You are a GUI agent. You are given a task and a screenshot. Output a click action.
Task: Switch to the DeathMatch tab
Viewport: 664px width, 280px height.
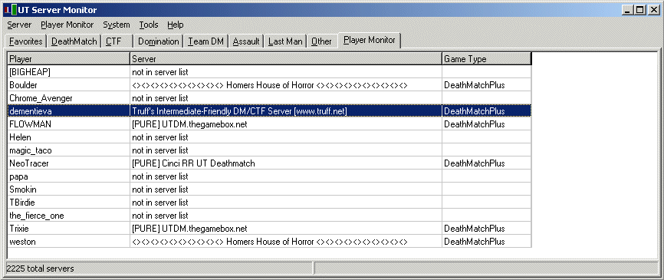pos(74,41)
